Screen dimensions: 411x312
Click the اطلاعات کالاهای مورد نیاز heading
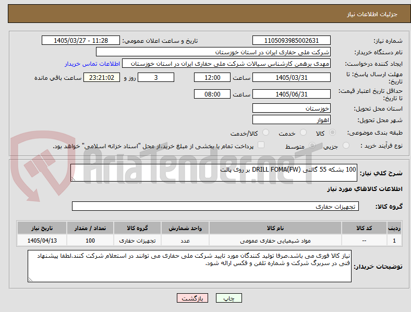[x=365, y=189]
